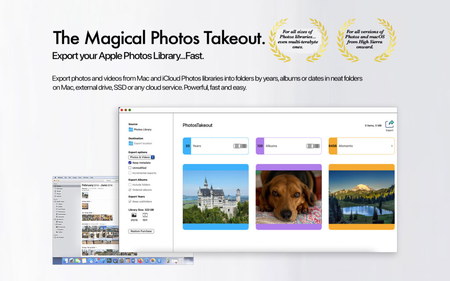Click 'February 2018 – June 2019' heading in Photos

pos(97,185)
